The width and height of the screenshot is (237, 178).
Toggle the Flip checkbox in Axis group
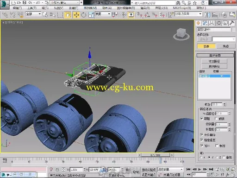(x=224, y=157)
